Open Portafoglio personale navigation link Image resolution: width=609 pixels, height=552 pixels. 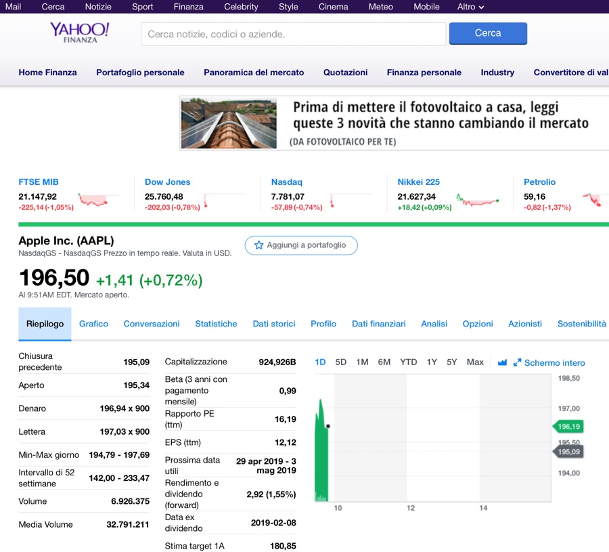(140, 72)
